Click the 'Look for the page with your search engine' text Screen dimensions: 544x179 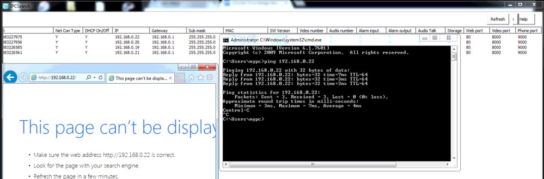pyautogui.click(x=87, y=166)
